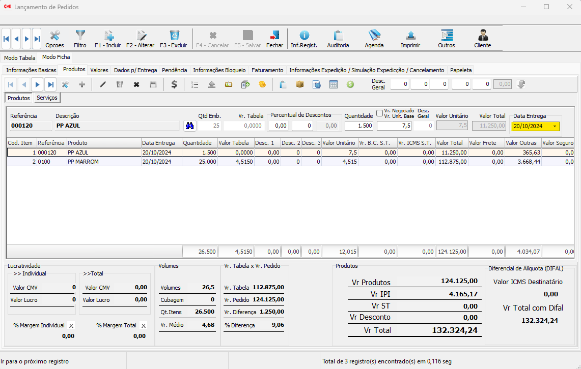Screen dimensions: 581x369
Task: Toggle the Vr. Negociado checkbox
Action: 379,113
